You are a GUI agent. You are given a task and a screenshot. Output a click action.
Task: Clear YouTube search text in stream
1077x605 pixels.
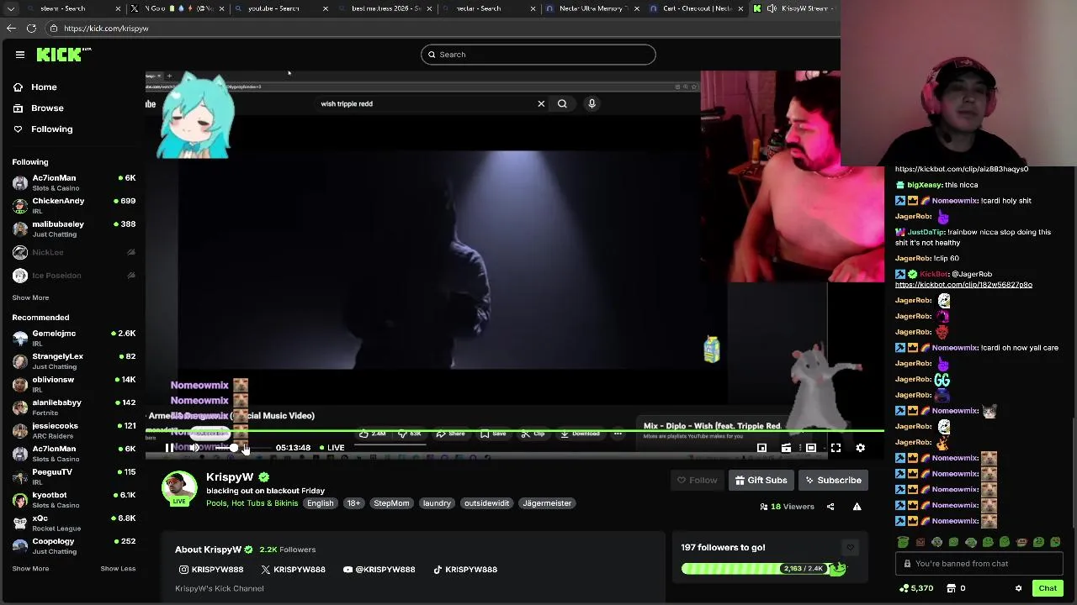(x=541, y=103)
